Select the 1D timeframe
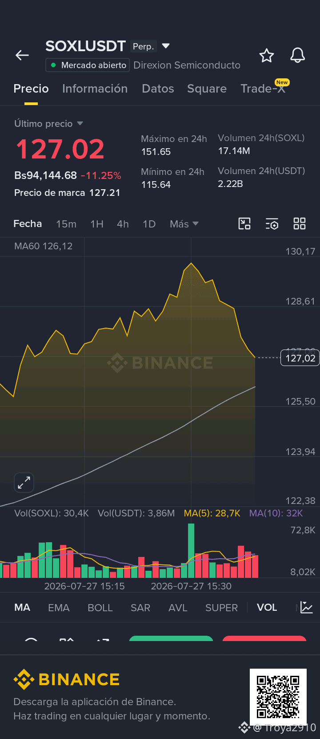The height and width of the screenshot is (739, 320). click(x=149, y=224)
